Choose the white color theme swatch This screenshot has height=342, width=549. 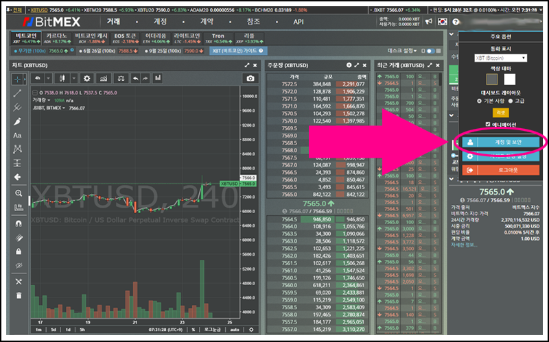509,80
